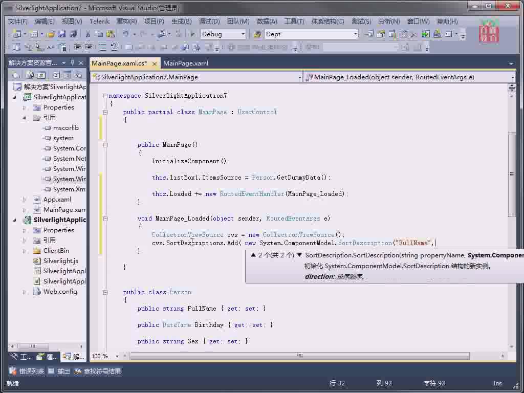Open the 编辑(E) menu

point(45,21)
